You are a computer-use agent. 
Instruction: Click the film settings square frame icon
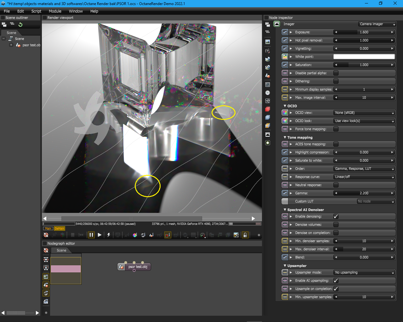pyautogui.click(x=268, y=85)
